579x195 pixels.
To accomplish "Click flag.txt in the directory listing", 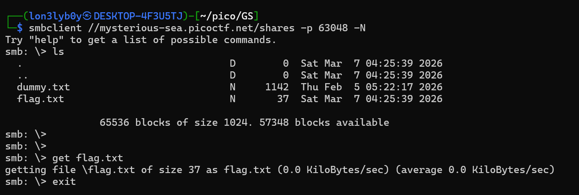I will 41,99.
